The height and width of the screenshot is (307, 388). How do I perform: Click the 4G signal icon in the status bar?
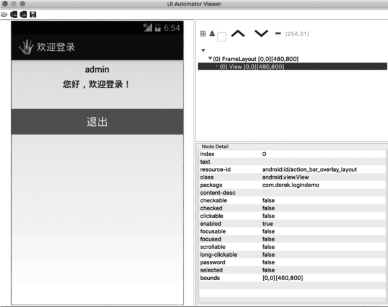[148, 27]
